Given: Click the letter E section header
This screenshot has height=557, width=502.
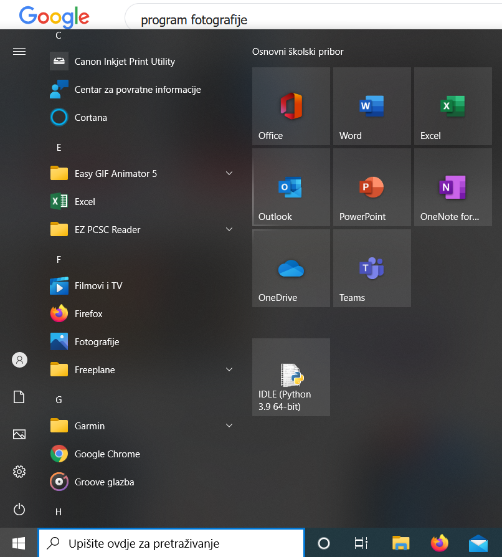Looking at the screenshot, I should (59, 148).
